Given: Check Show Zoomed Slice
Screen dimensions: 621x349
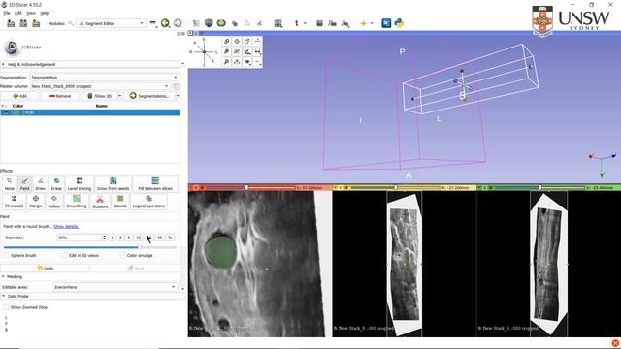Looking at the screenshot, I should click(6, 307).
